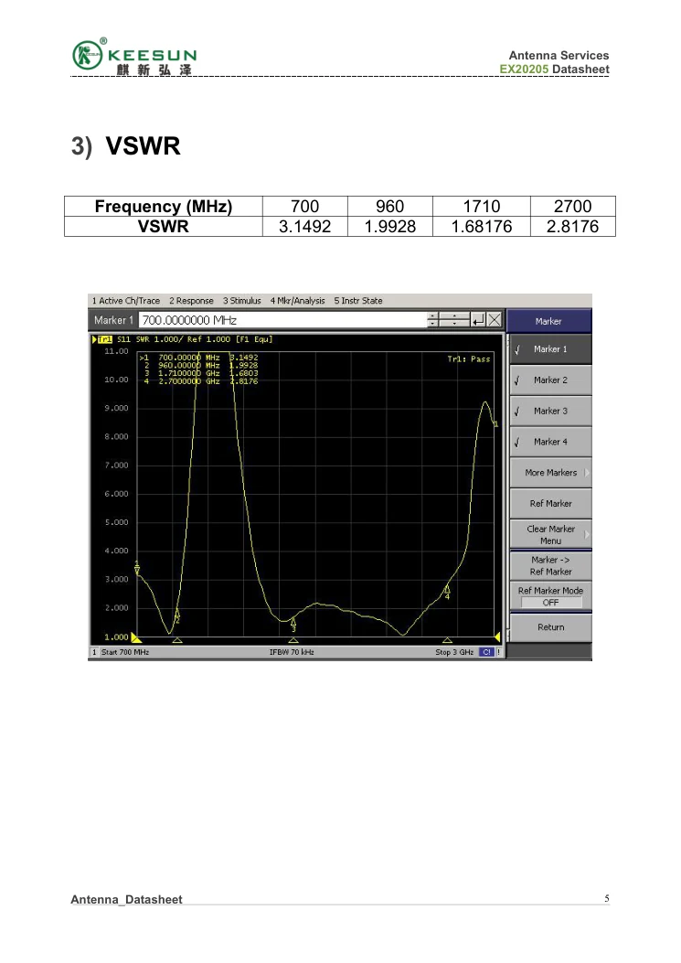Image resolution: width=681 pixels, height=963 pixels.
Task: Toggle Ref Marker Mode OFF softkey
Action: (x=551, y=596)
